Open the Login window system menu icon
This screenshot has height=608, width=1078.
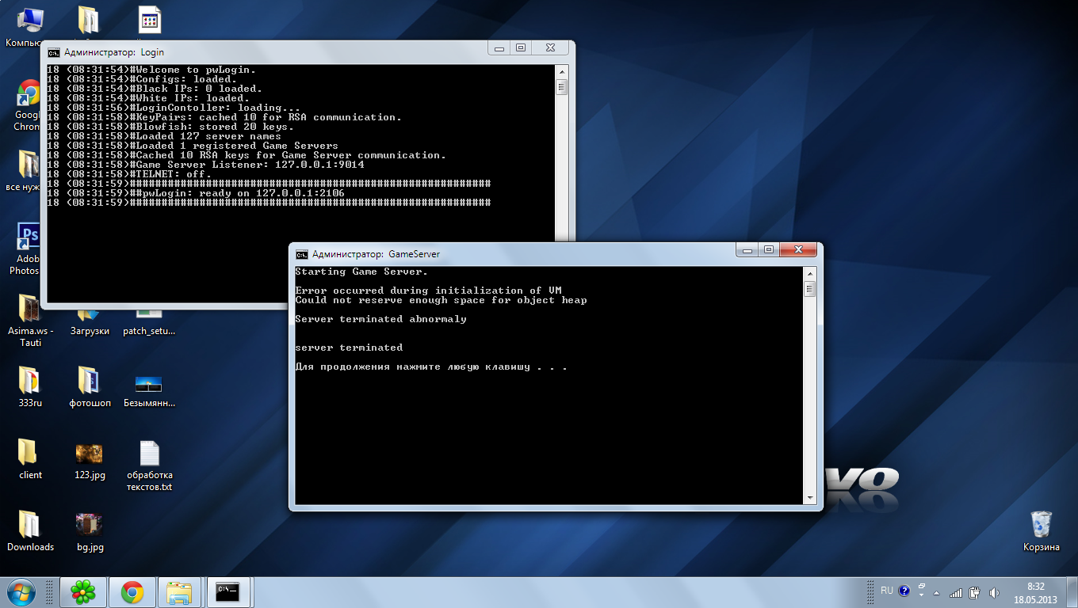pyautogui.click(x=53, y=52)
